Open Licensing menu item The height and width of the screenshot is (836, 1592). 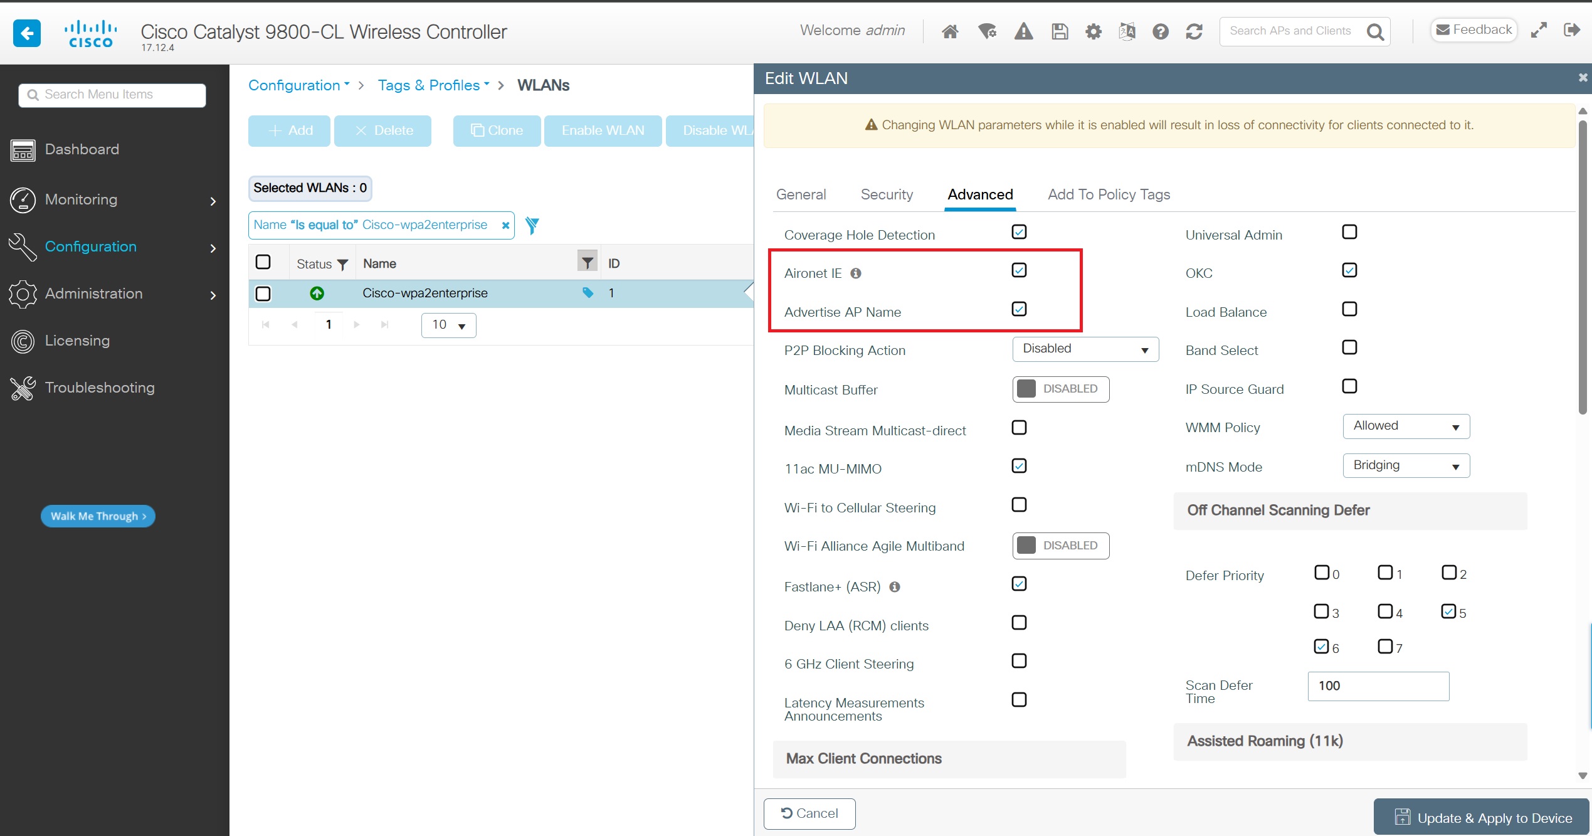pos(77,341)
